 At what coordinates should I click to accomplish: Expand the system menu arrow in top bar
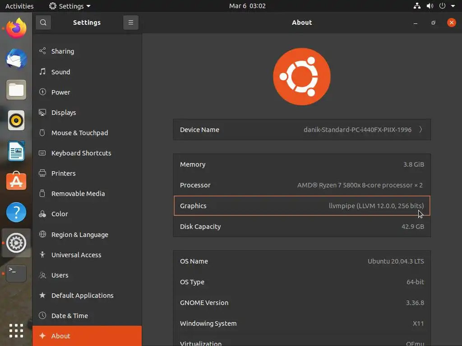(x=453, y=6)
